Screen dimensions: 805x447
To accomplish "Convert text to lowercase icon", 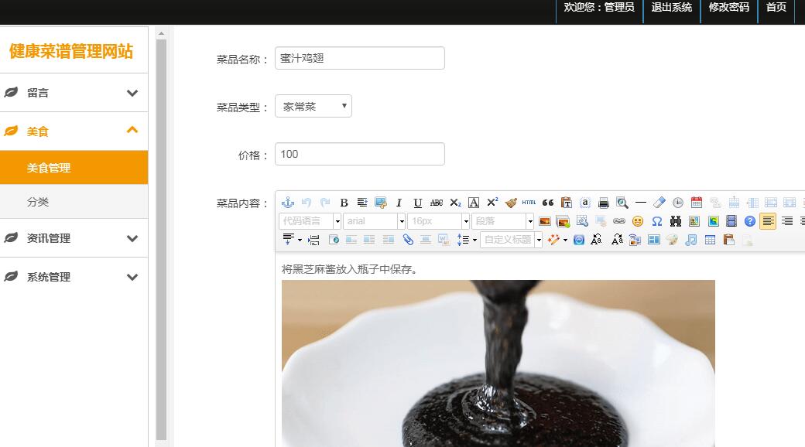I will (x=617, y=240).
